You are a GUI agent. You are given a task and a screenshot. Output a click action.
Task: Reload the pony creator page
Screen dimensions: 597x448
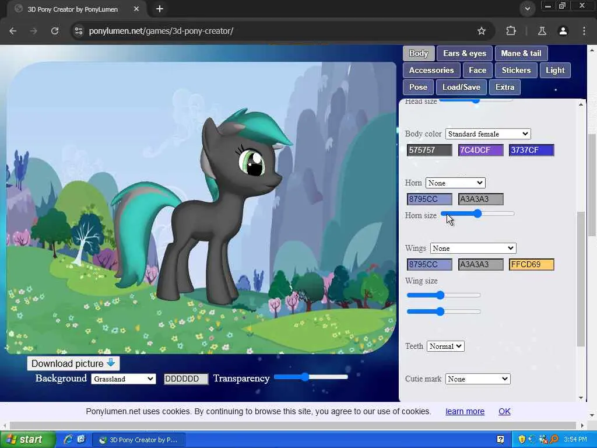[x=55, y=31]
